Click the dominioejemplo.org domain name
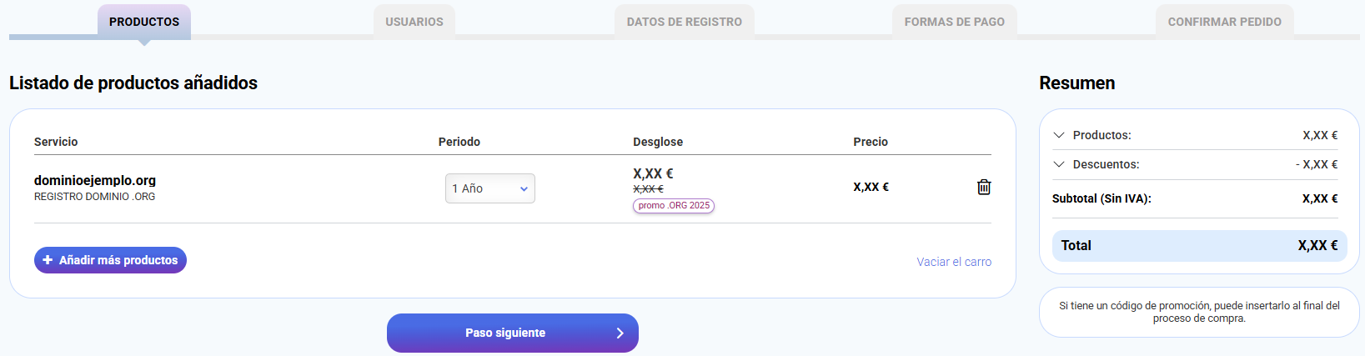The image size is (1365, 356). click(x=95, y=180)
